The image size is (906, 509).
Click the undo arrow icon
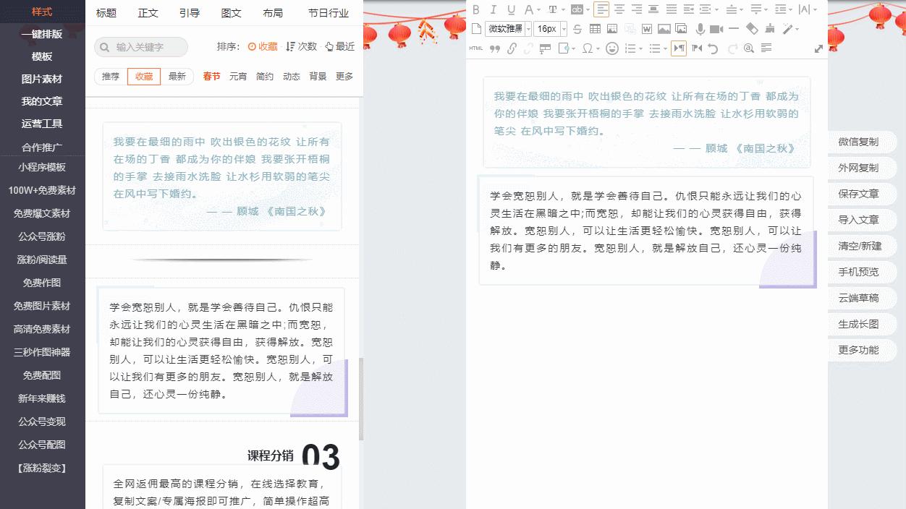(714, 48)
